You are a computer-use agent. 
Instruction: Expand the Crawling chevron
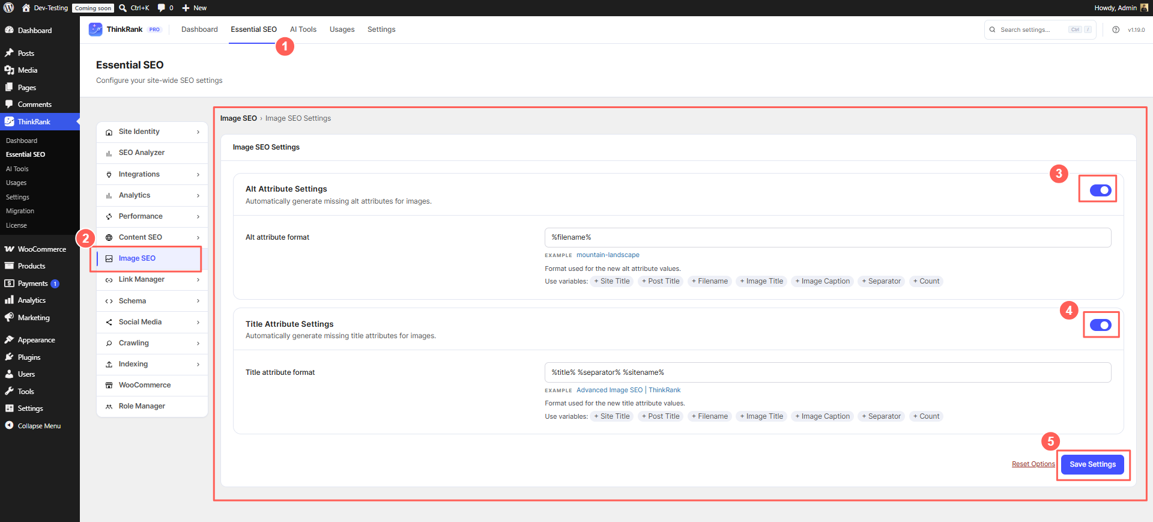pos(198,343)
